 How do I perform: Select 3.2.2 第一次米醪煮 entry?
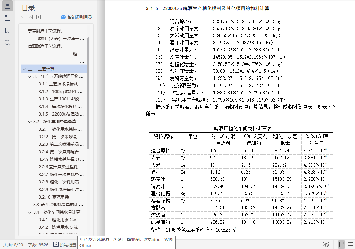click(60, 137)
